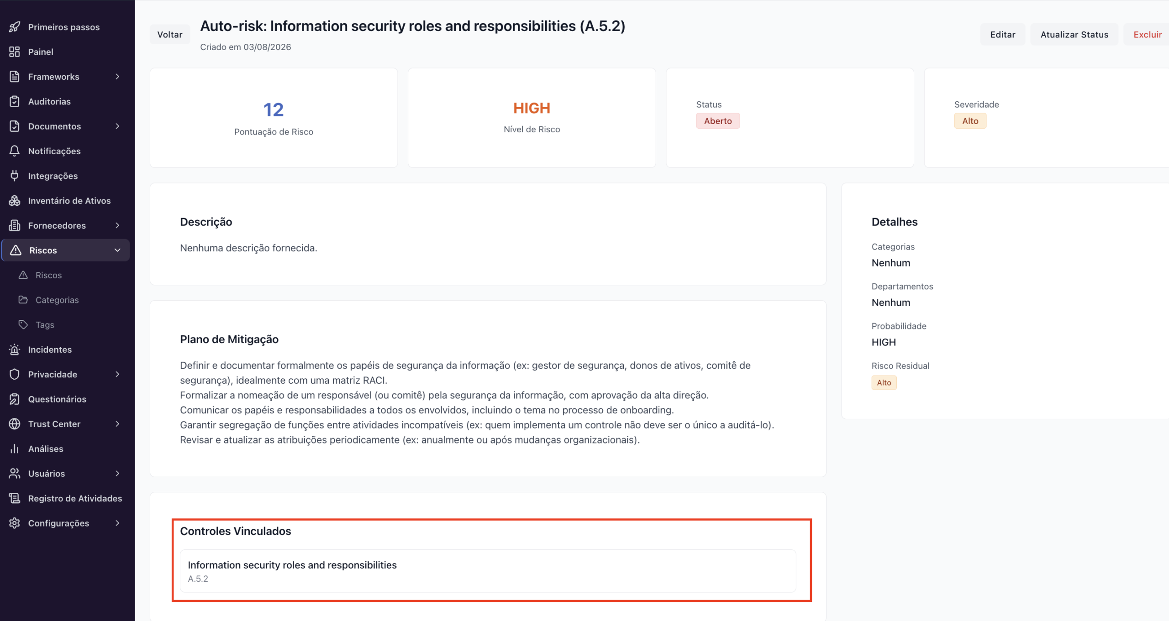The image size is (1169, 621).
Task: Expand the Fornecedores submenu chevron
Action: pos(117,225)
